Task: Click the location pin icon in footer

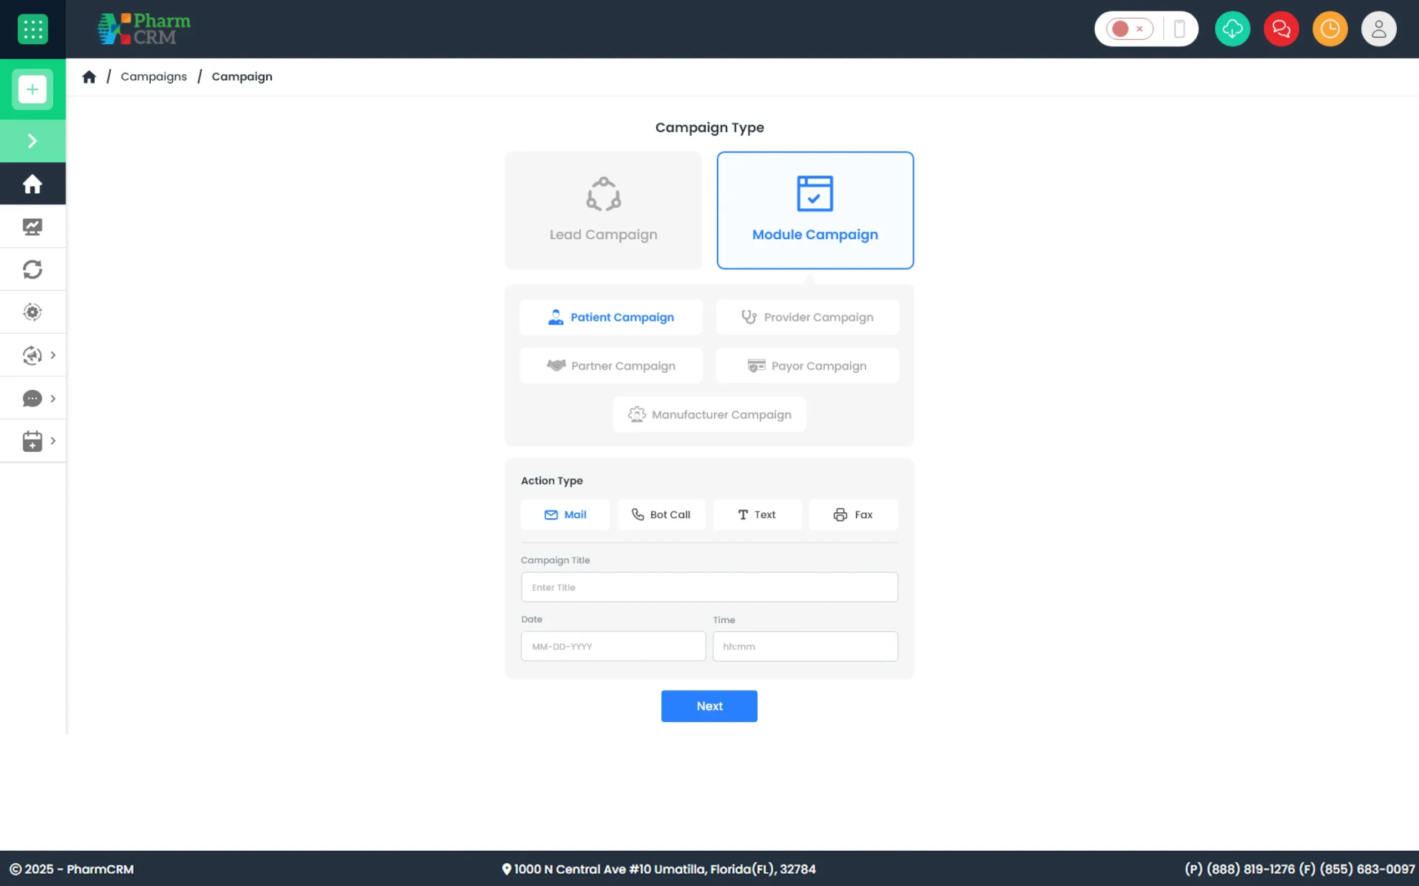Action: pyautogui.click(x=507, y=869)
